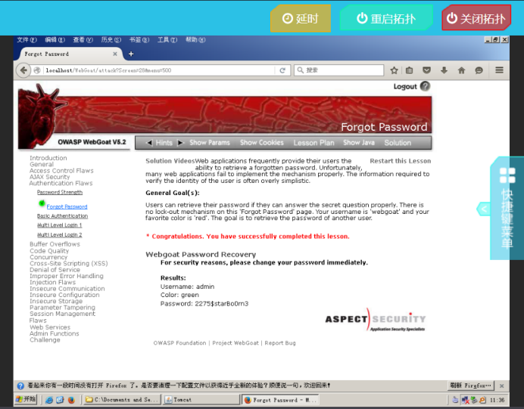
Task: Open the Forgot Password lesson link
Action: tap(67, 206)
